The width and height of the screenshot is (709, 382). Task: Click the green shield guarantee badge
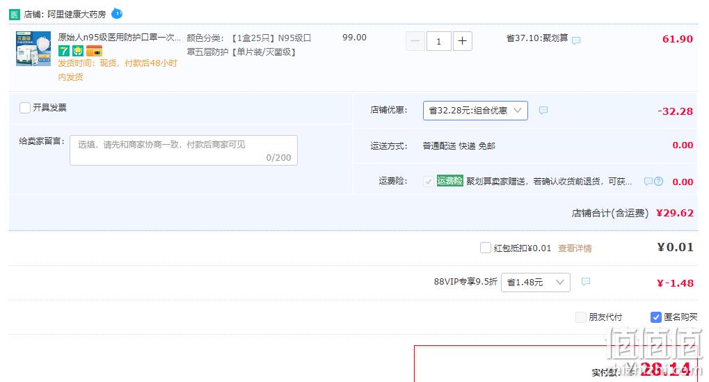tap(78, 51)
